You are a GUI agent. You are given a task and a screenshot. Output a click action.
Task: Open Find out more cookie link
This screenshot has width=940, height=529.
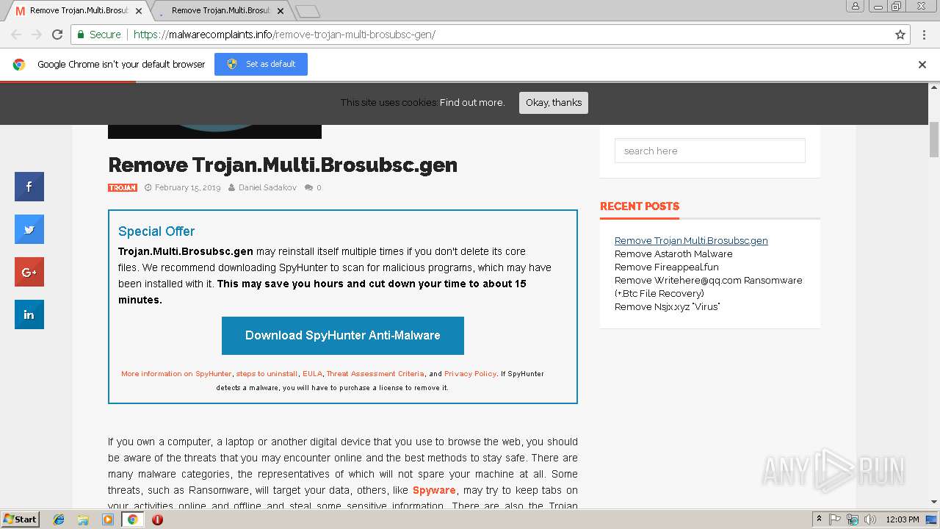pyautogui.click(x=472, y=103)
